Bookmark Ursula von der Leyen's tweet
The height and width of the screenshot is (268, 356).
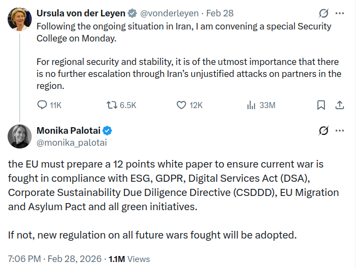(x=322, y=105)
